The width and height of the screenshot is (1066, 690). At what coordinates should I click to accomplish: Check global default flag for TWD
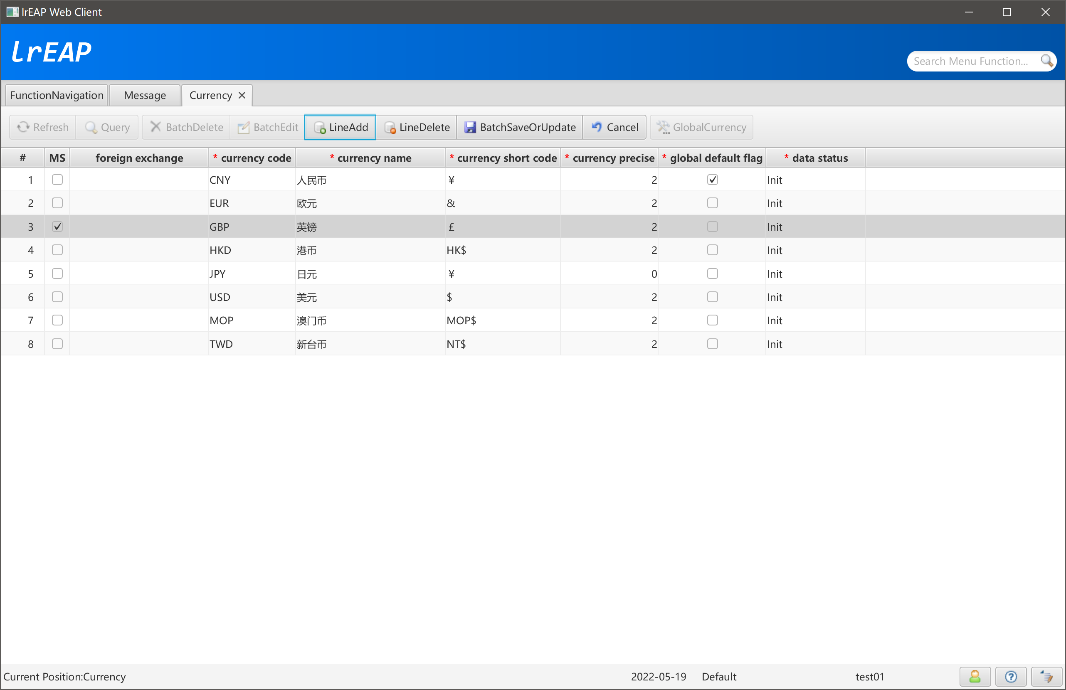point(712,344)
